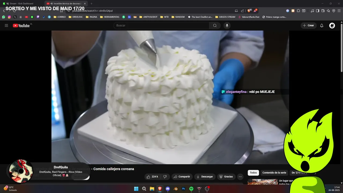This screenshot has width=343, height=193.
Task: Open File Explorer from taskbar
Action: click(152, 189)
